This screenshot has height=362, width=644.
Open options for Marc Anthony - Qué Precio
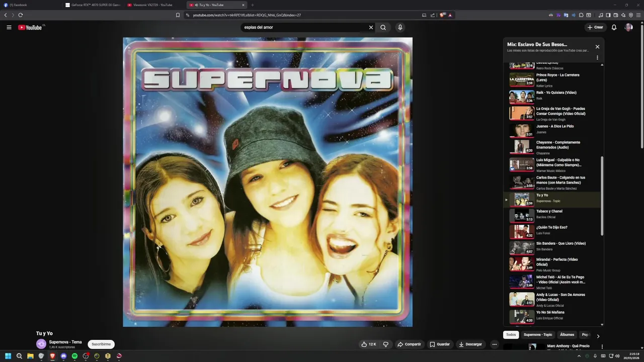coord(602,347)
